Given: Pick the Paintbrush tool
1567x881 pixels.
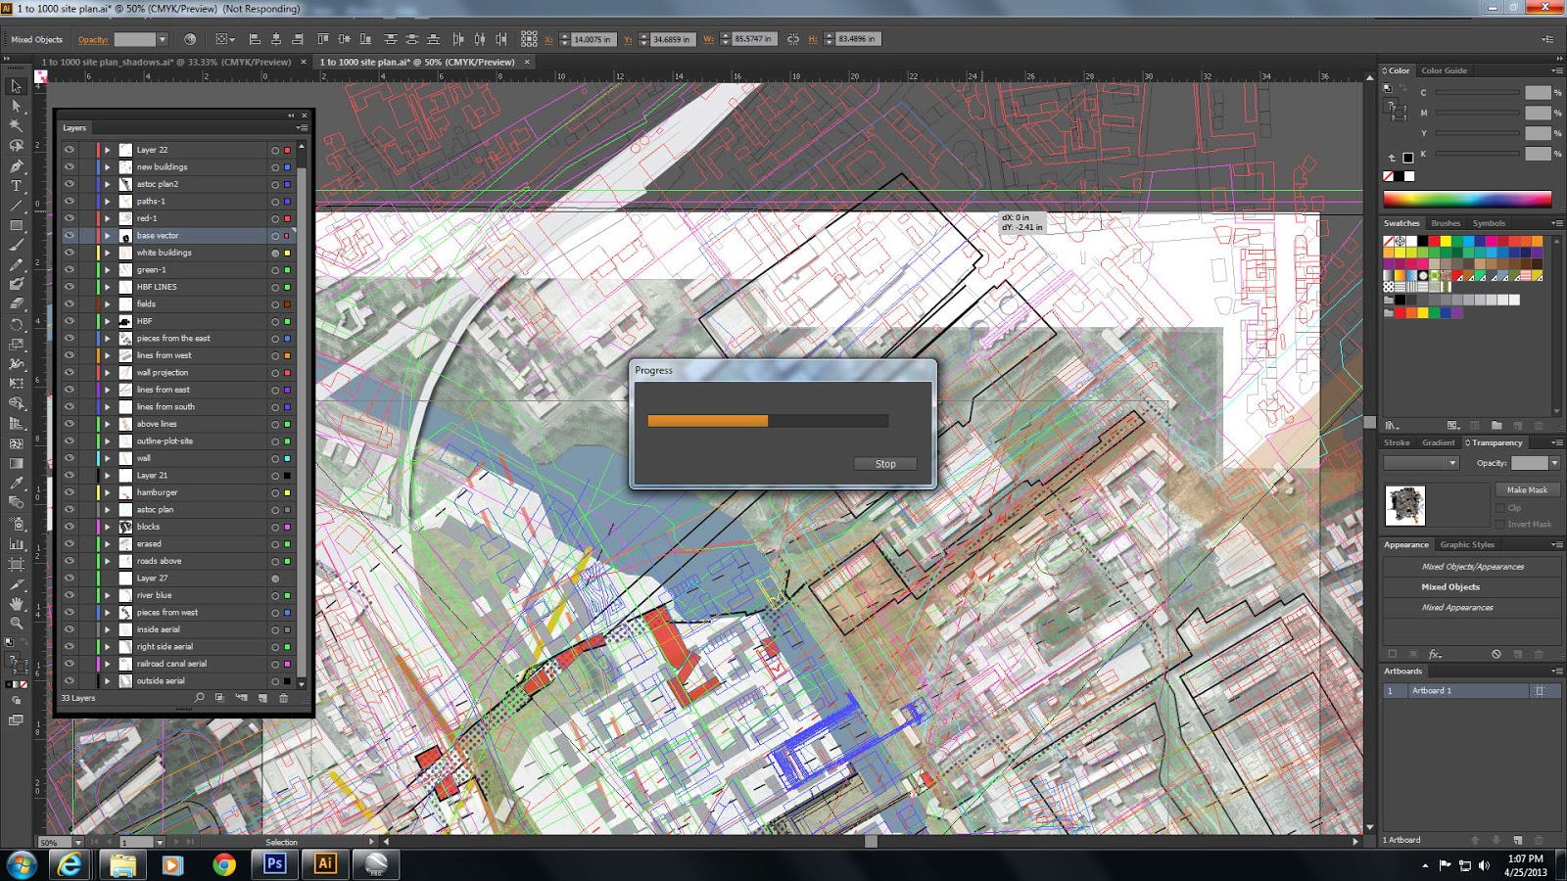Looking at the screenshot, I should click(16, 245).
